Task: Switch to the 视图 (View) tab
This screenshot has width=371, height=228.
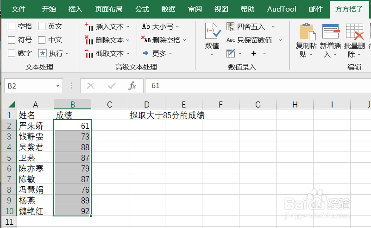Action: (x=221, y=9)
